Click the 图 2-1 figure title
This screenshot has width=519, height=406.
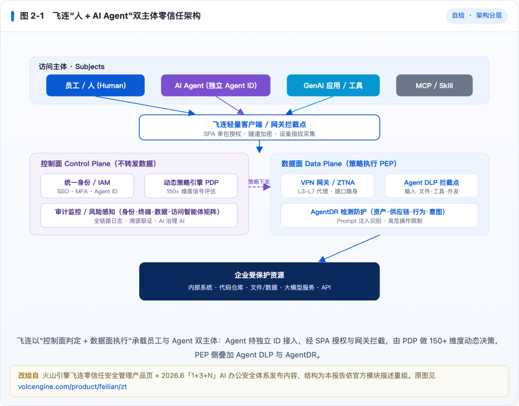tap(110, 16)
